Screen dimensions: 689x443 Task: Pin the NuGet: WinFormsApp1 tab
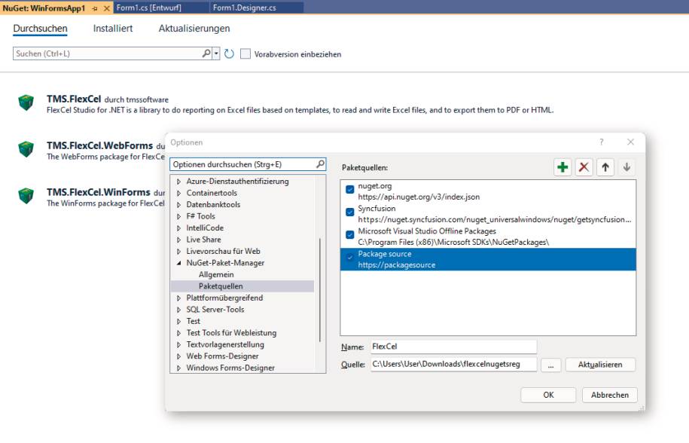point(95,8)
